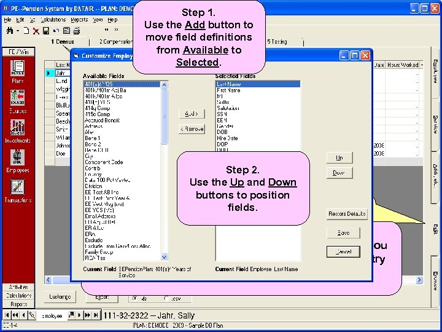This screenshot has height=332, width=442.
Task: Open the Calculations menu
Action: coord(53,20)
